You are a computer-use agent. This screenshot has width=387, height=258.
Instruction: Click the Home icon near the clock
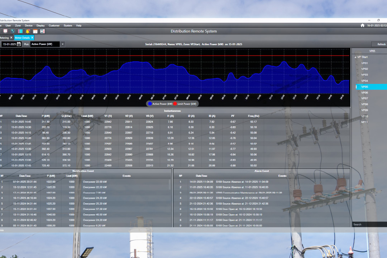click(362, 25)
